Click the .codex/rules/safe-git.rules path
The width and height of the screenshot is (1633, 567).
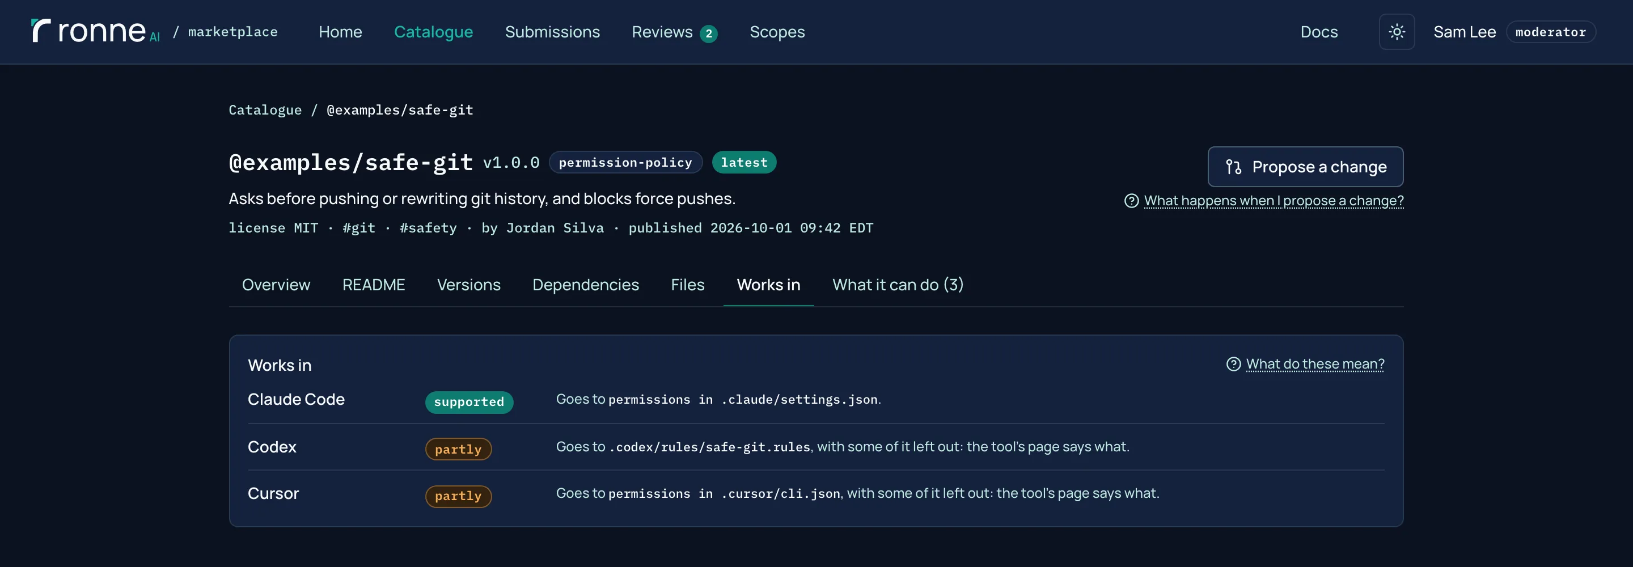point(709,447)
